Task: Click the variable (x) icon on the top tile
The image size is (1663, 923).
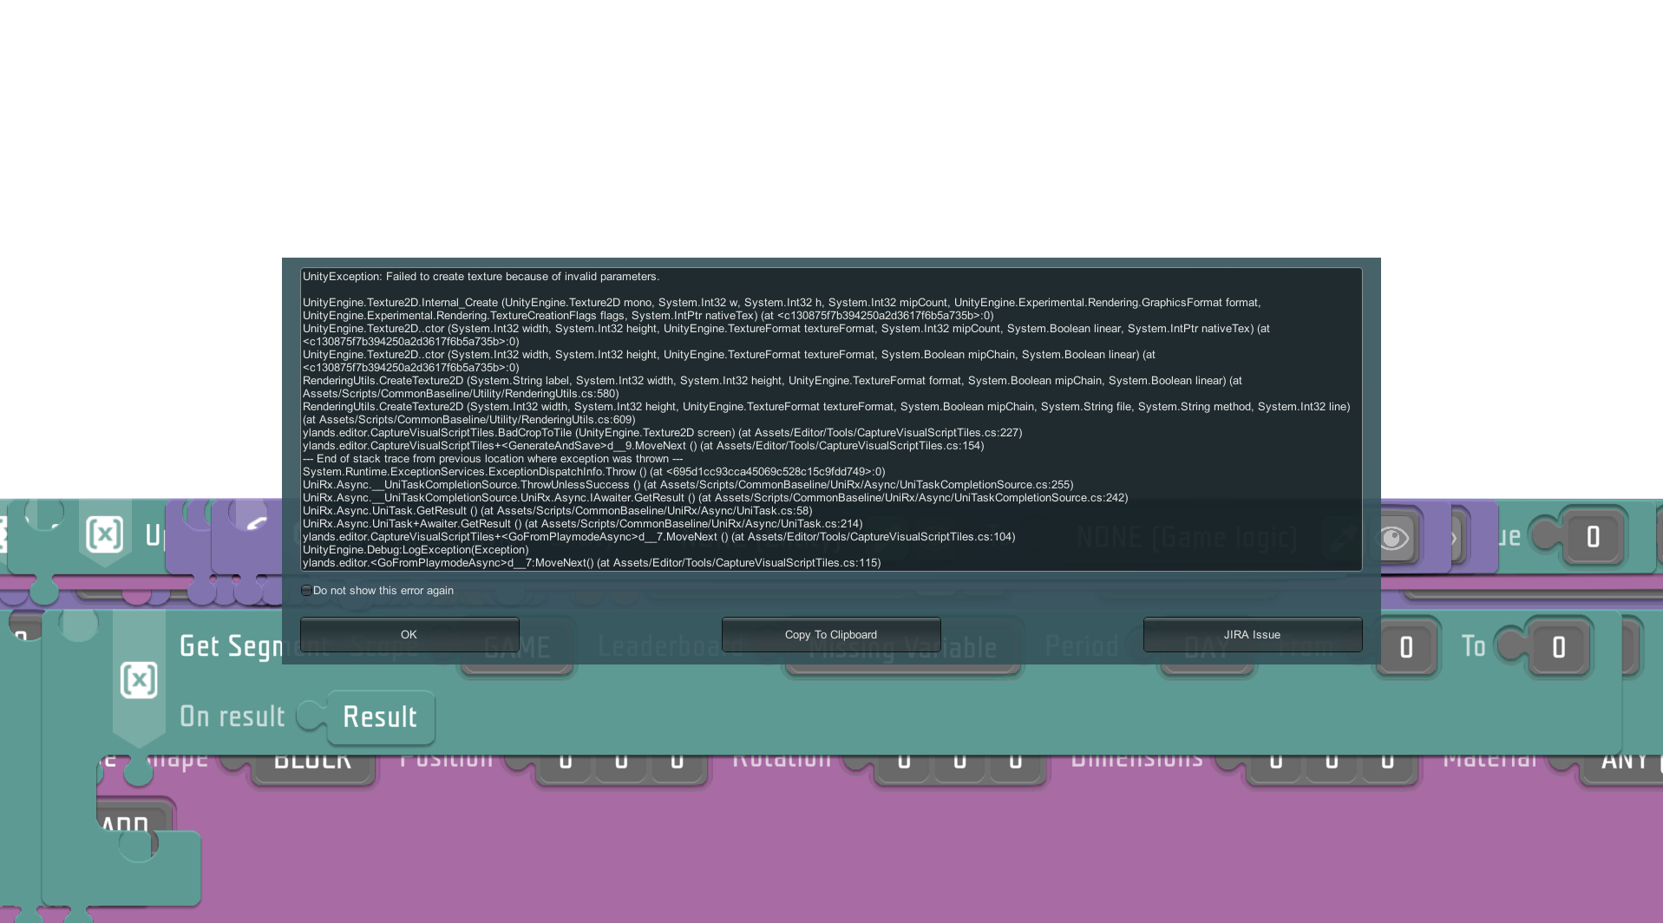Action: click(x=104, y=534)
